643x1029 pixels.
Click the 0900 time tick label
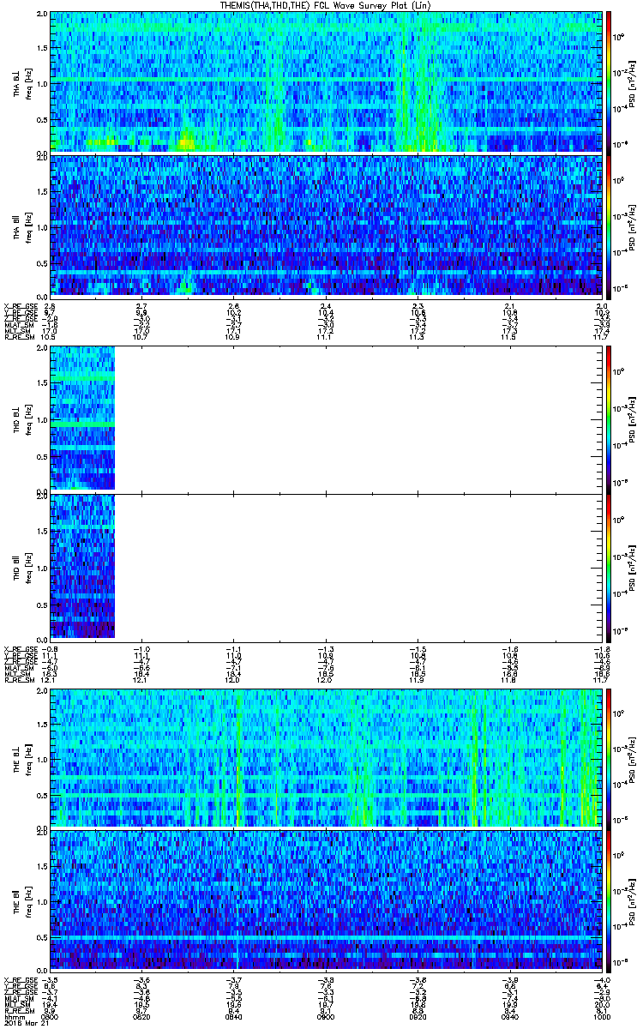coord(326,1016)
